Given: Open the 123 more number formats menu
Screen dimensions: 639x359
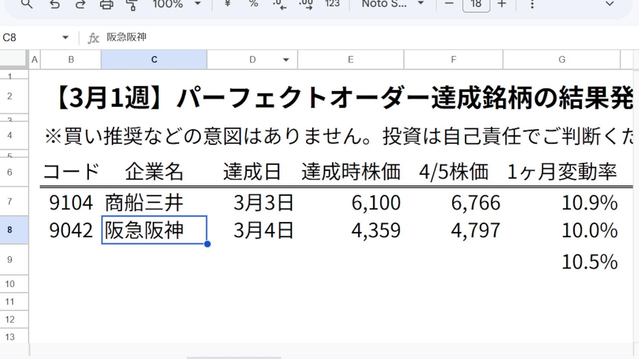Looking at the screenshot, I should tap(332, 4).
